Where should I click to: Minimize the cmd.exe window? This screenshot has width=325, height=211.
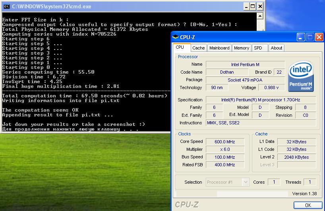click(246, 7)
